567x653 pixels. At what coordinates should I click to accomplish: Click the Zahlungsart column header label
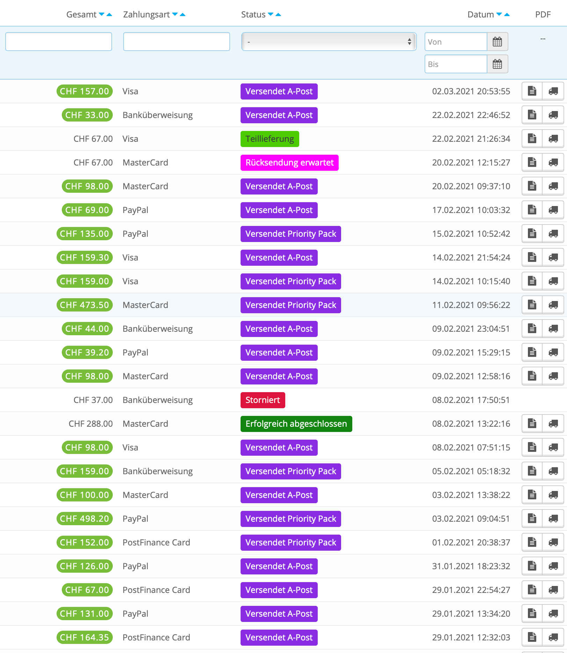tap(146, 14)
